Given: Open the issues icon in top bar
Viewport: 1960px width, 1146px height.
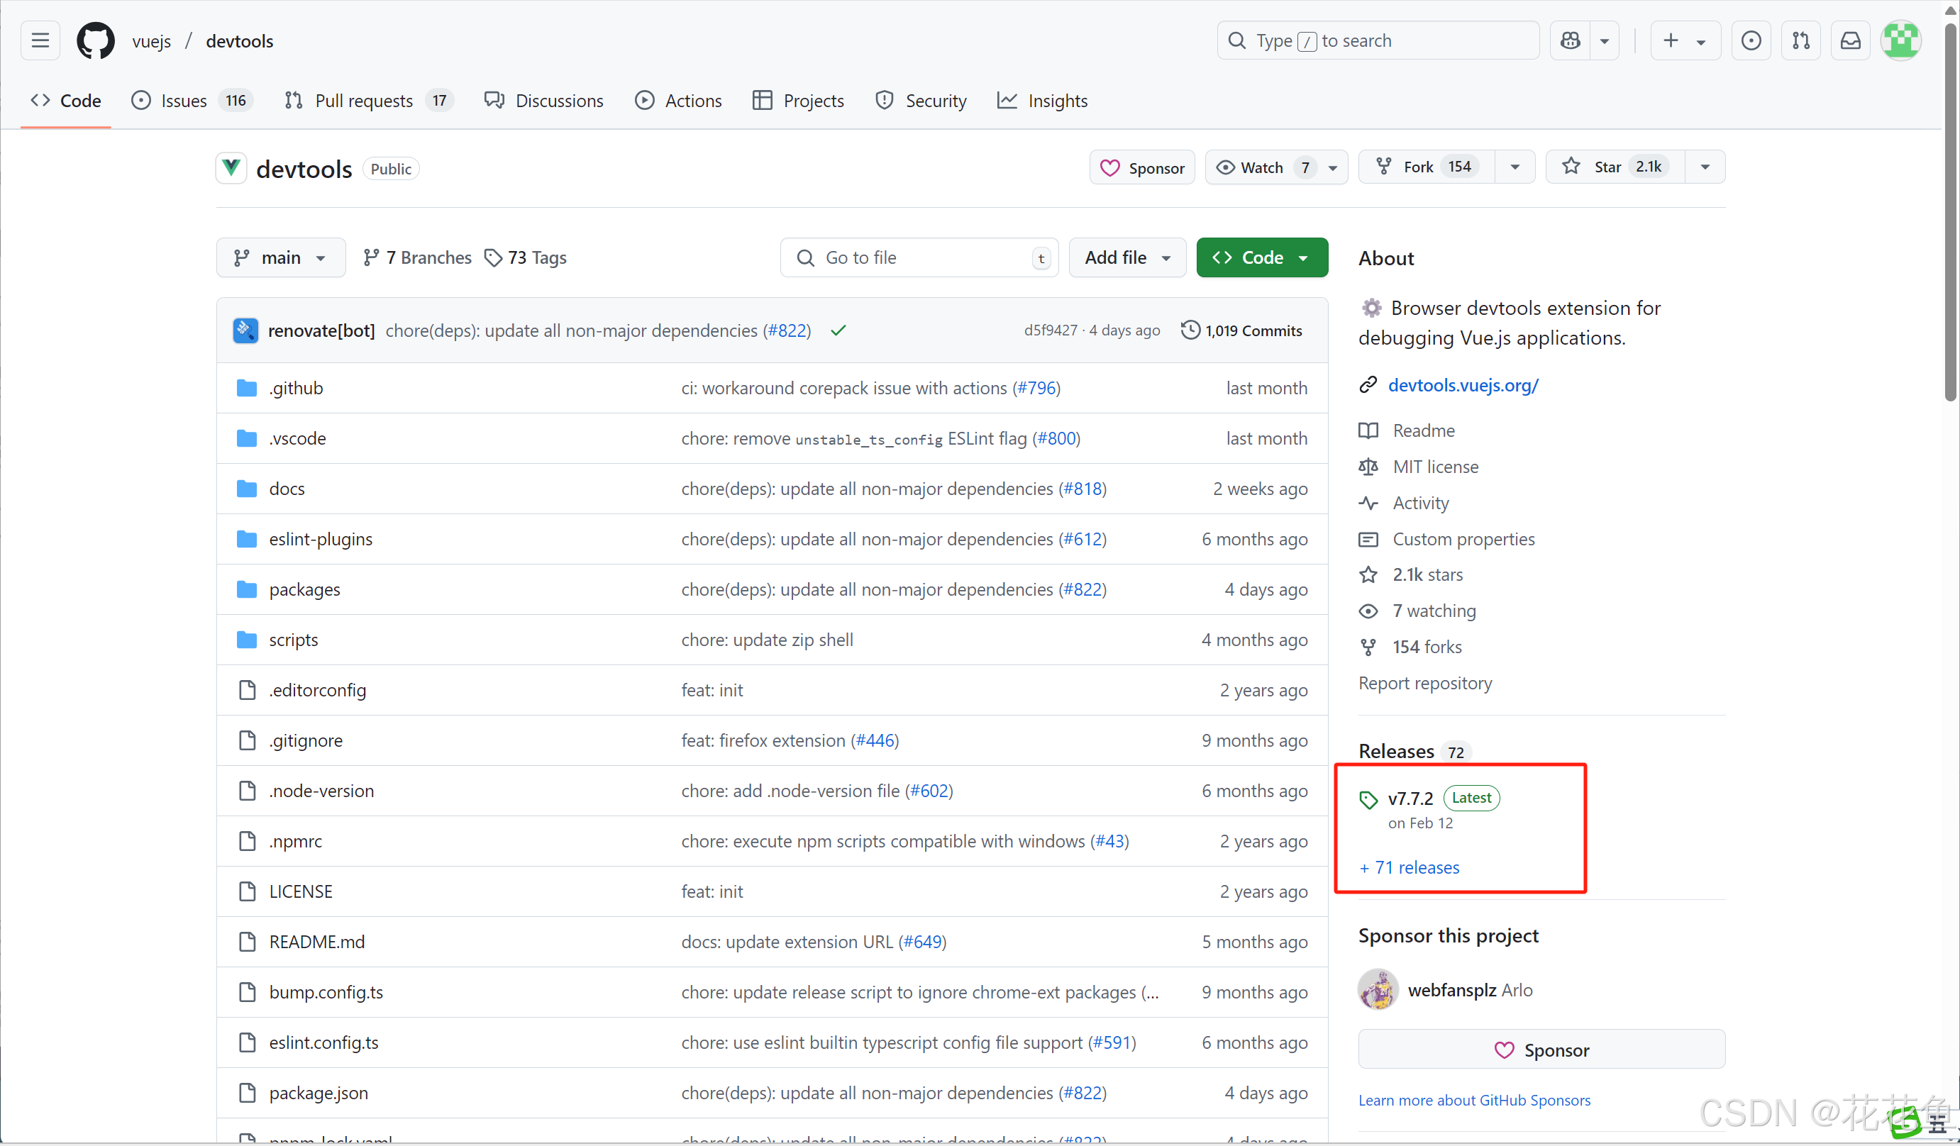Looking at the screenshot, I should 1751,40.
